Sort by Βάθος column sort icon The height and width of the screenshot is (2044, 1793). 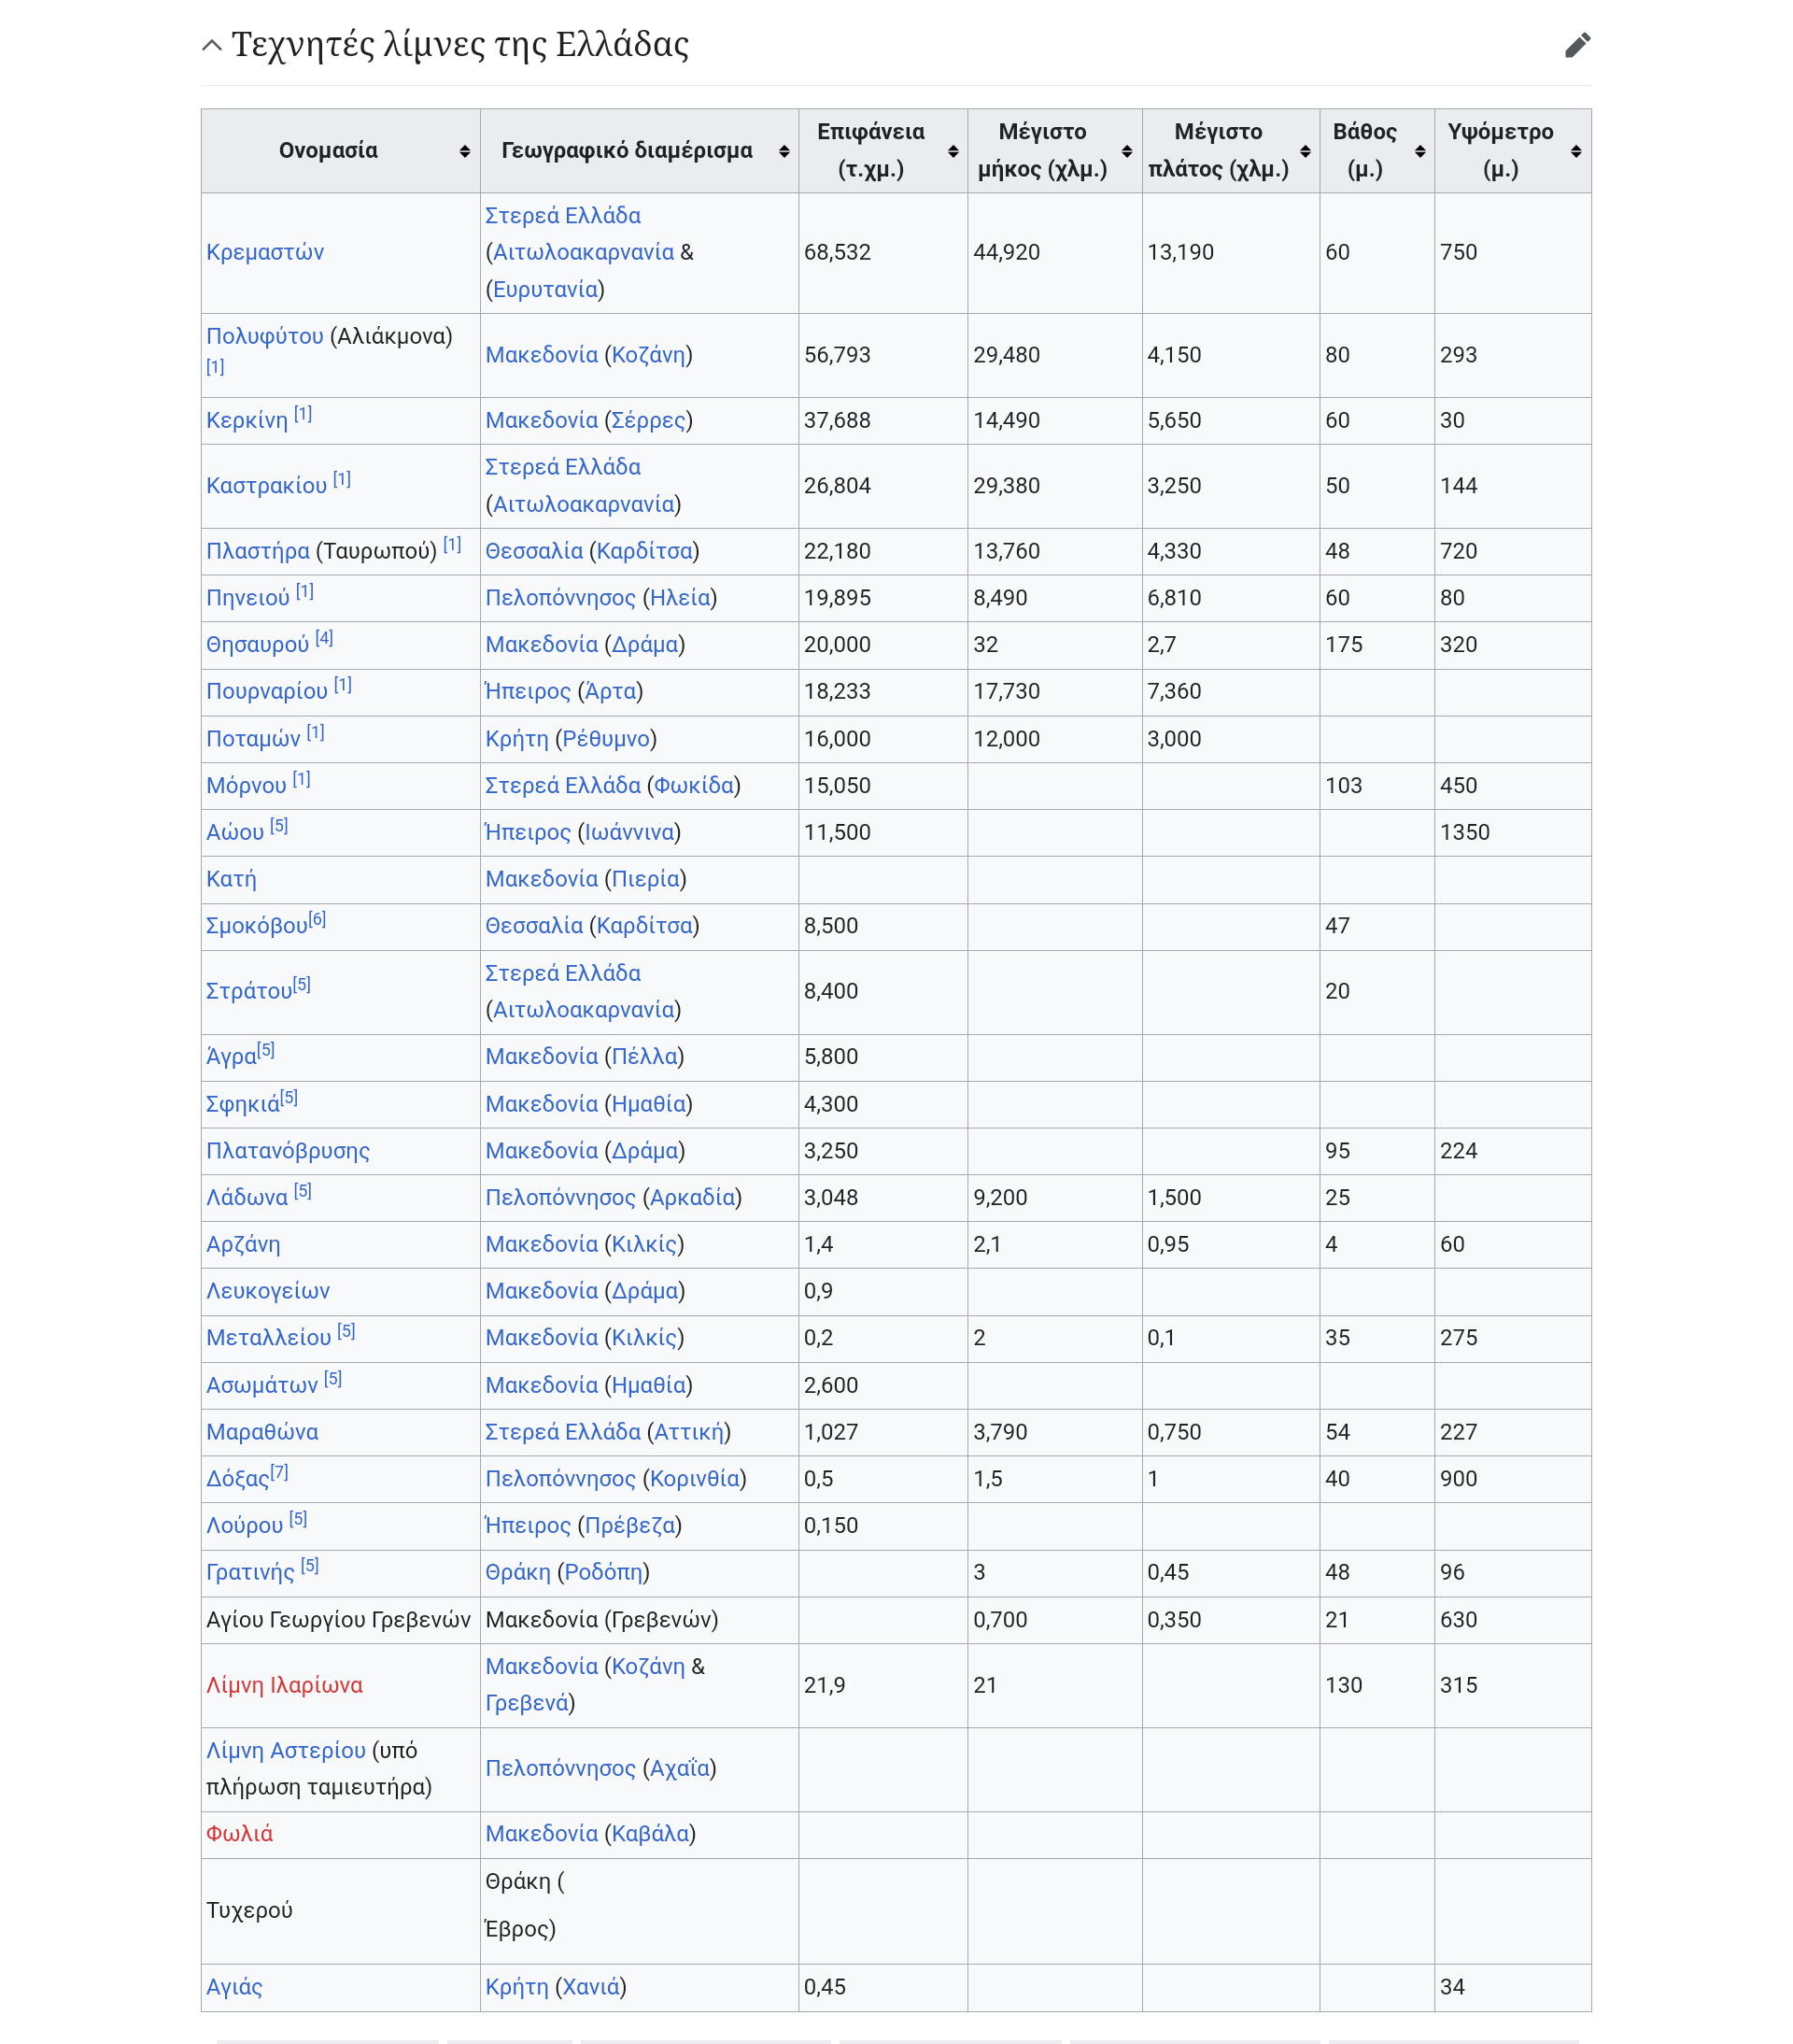[x=1419, y=151]
